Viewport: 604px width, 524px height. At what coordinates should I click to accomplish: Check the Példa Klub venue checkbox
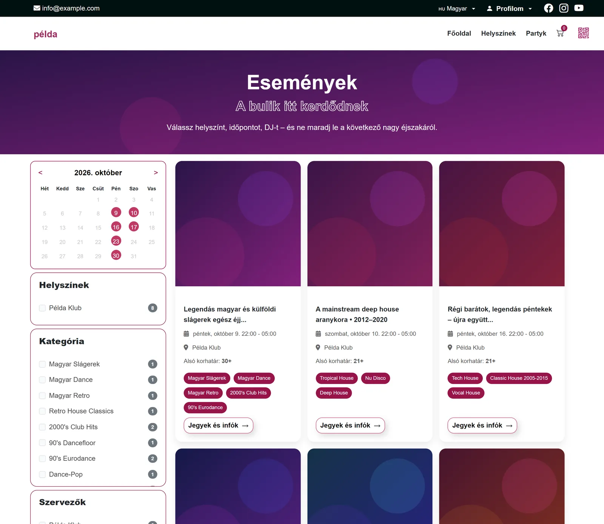[x=42, y=308]
